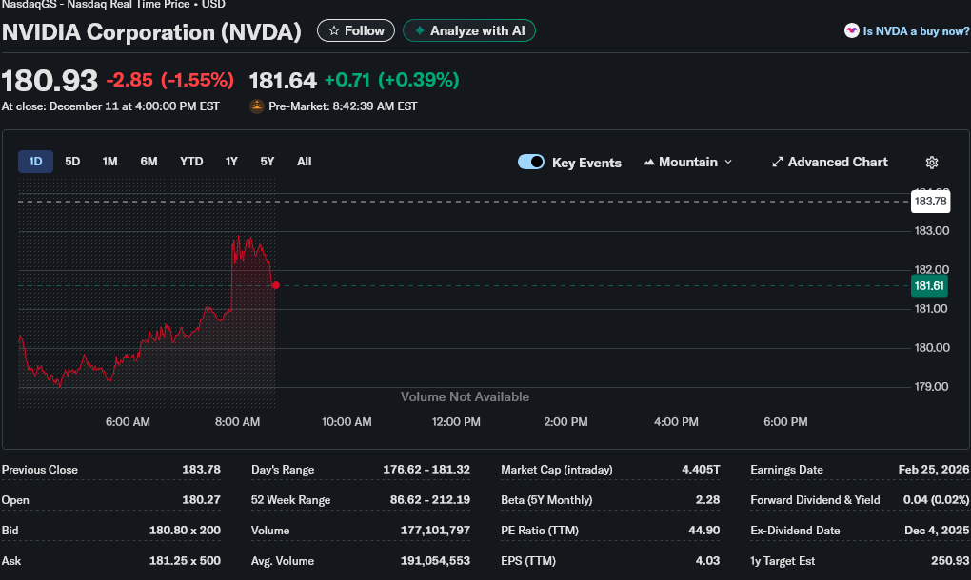Click the EPS (TTM) label
971x580 pixels.
[x=528, y=560]
